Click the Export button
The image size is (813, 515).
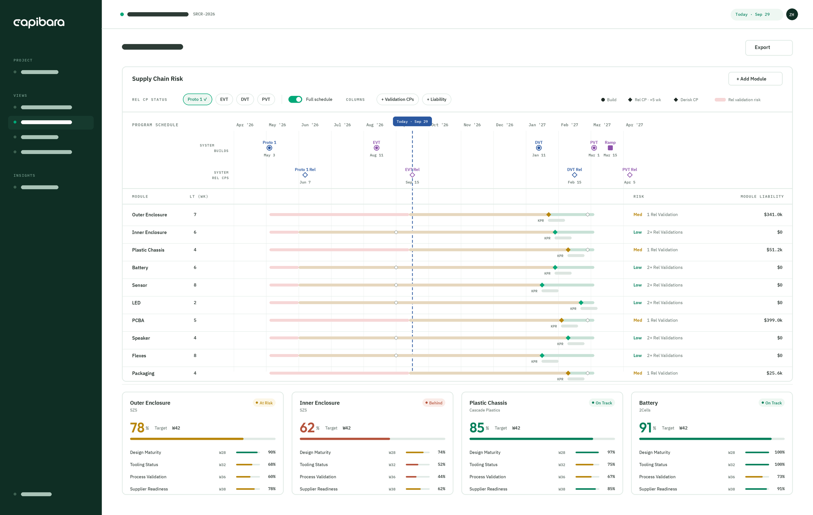point(769,47)
